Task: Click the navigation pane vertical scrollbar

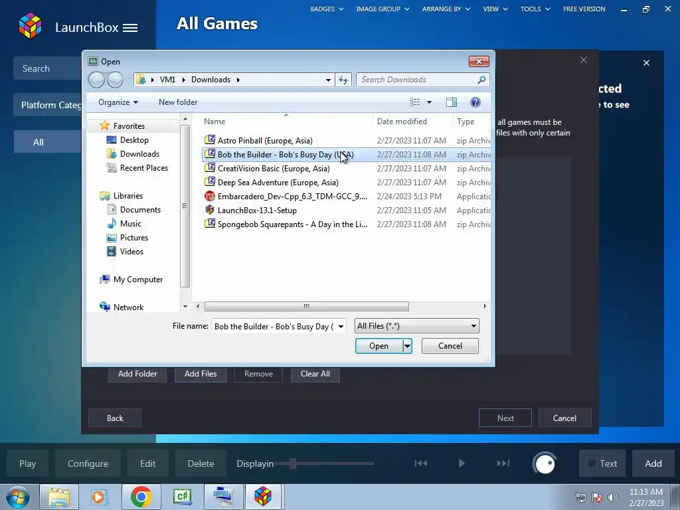Action: [185, 206]
